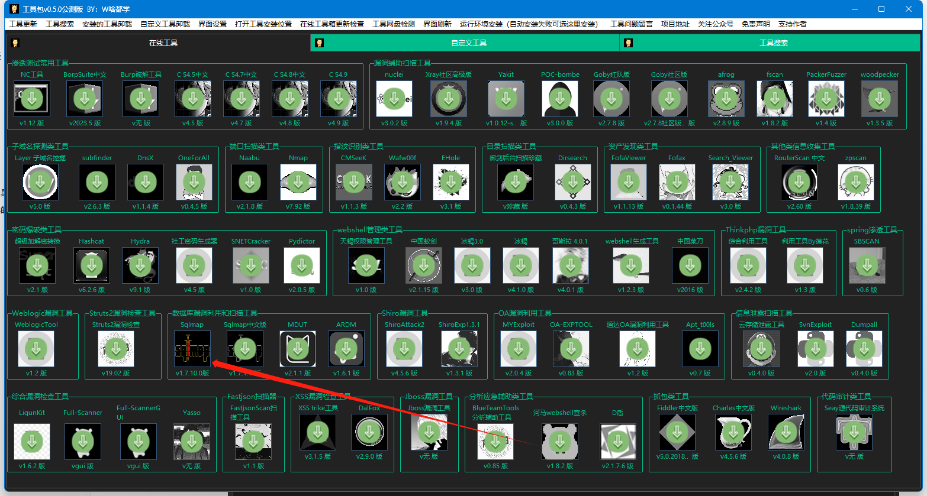Select the CMSeeK fingerprint icon
Screen dimensions: 927x496
click(354, 182)
